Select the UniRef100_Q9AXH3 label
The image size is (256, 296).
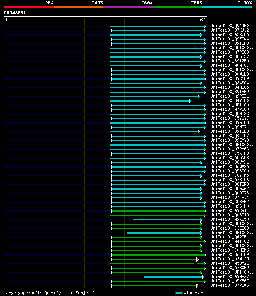[x=230, y=122]
